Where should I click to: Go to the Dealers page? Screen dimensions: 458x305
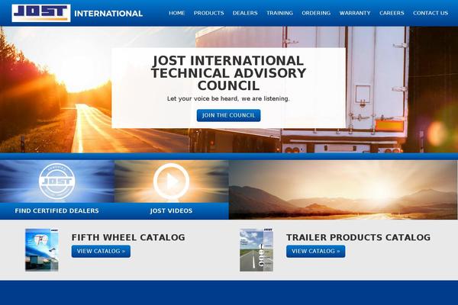click(245, 13)
